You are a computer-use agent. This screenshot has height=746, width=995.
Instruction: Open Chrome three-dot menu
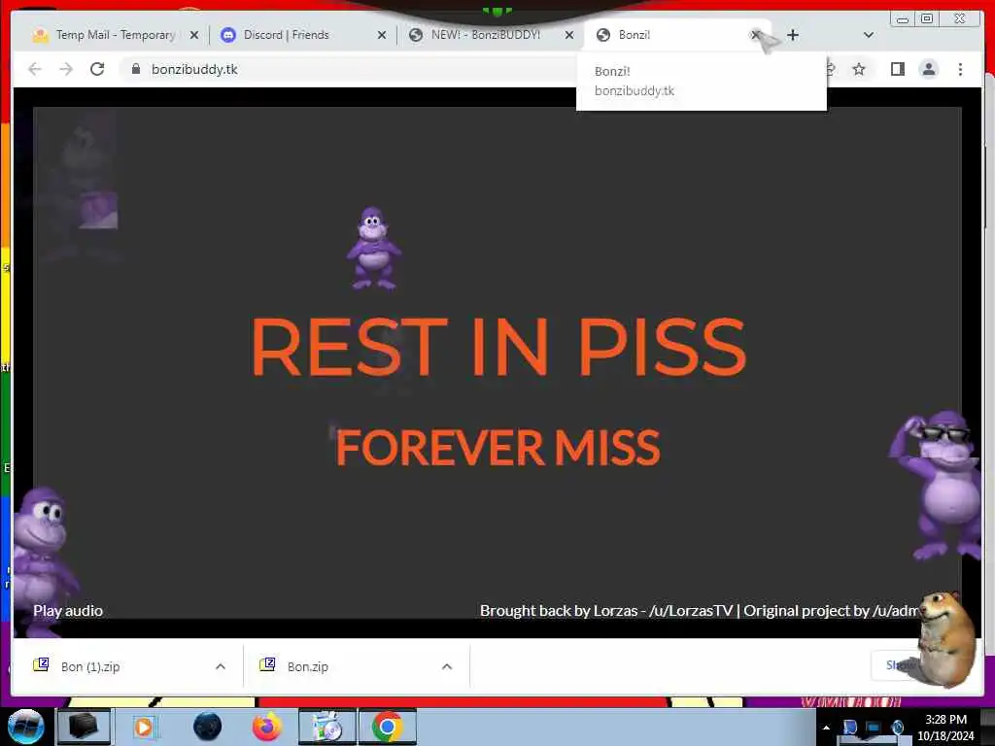pos(960,69)
